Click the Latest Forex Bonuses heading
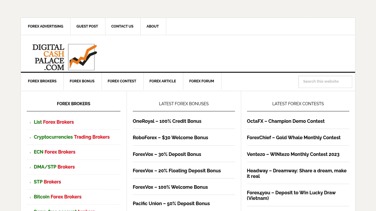This screenshot has height=211, width=376. (184, 104)
